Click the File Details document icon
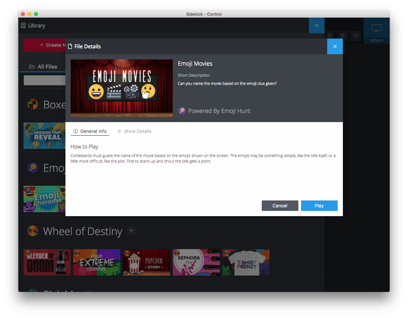 point(70,46)
